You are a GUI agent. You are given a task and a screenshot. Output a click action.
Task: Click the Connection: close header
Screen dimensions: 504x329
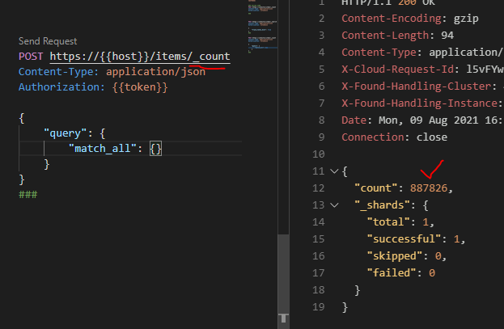[x=394, y=137]
